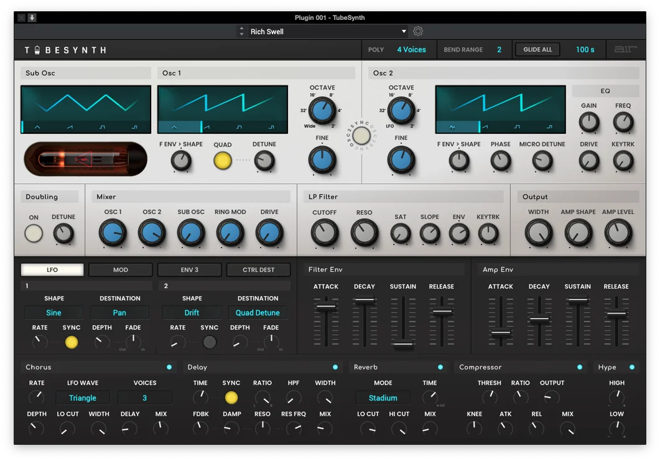This screenshot has height=461, width=660.
Task: Click the glowing tube graphic
Action: click(85, 159)
